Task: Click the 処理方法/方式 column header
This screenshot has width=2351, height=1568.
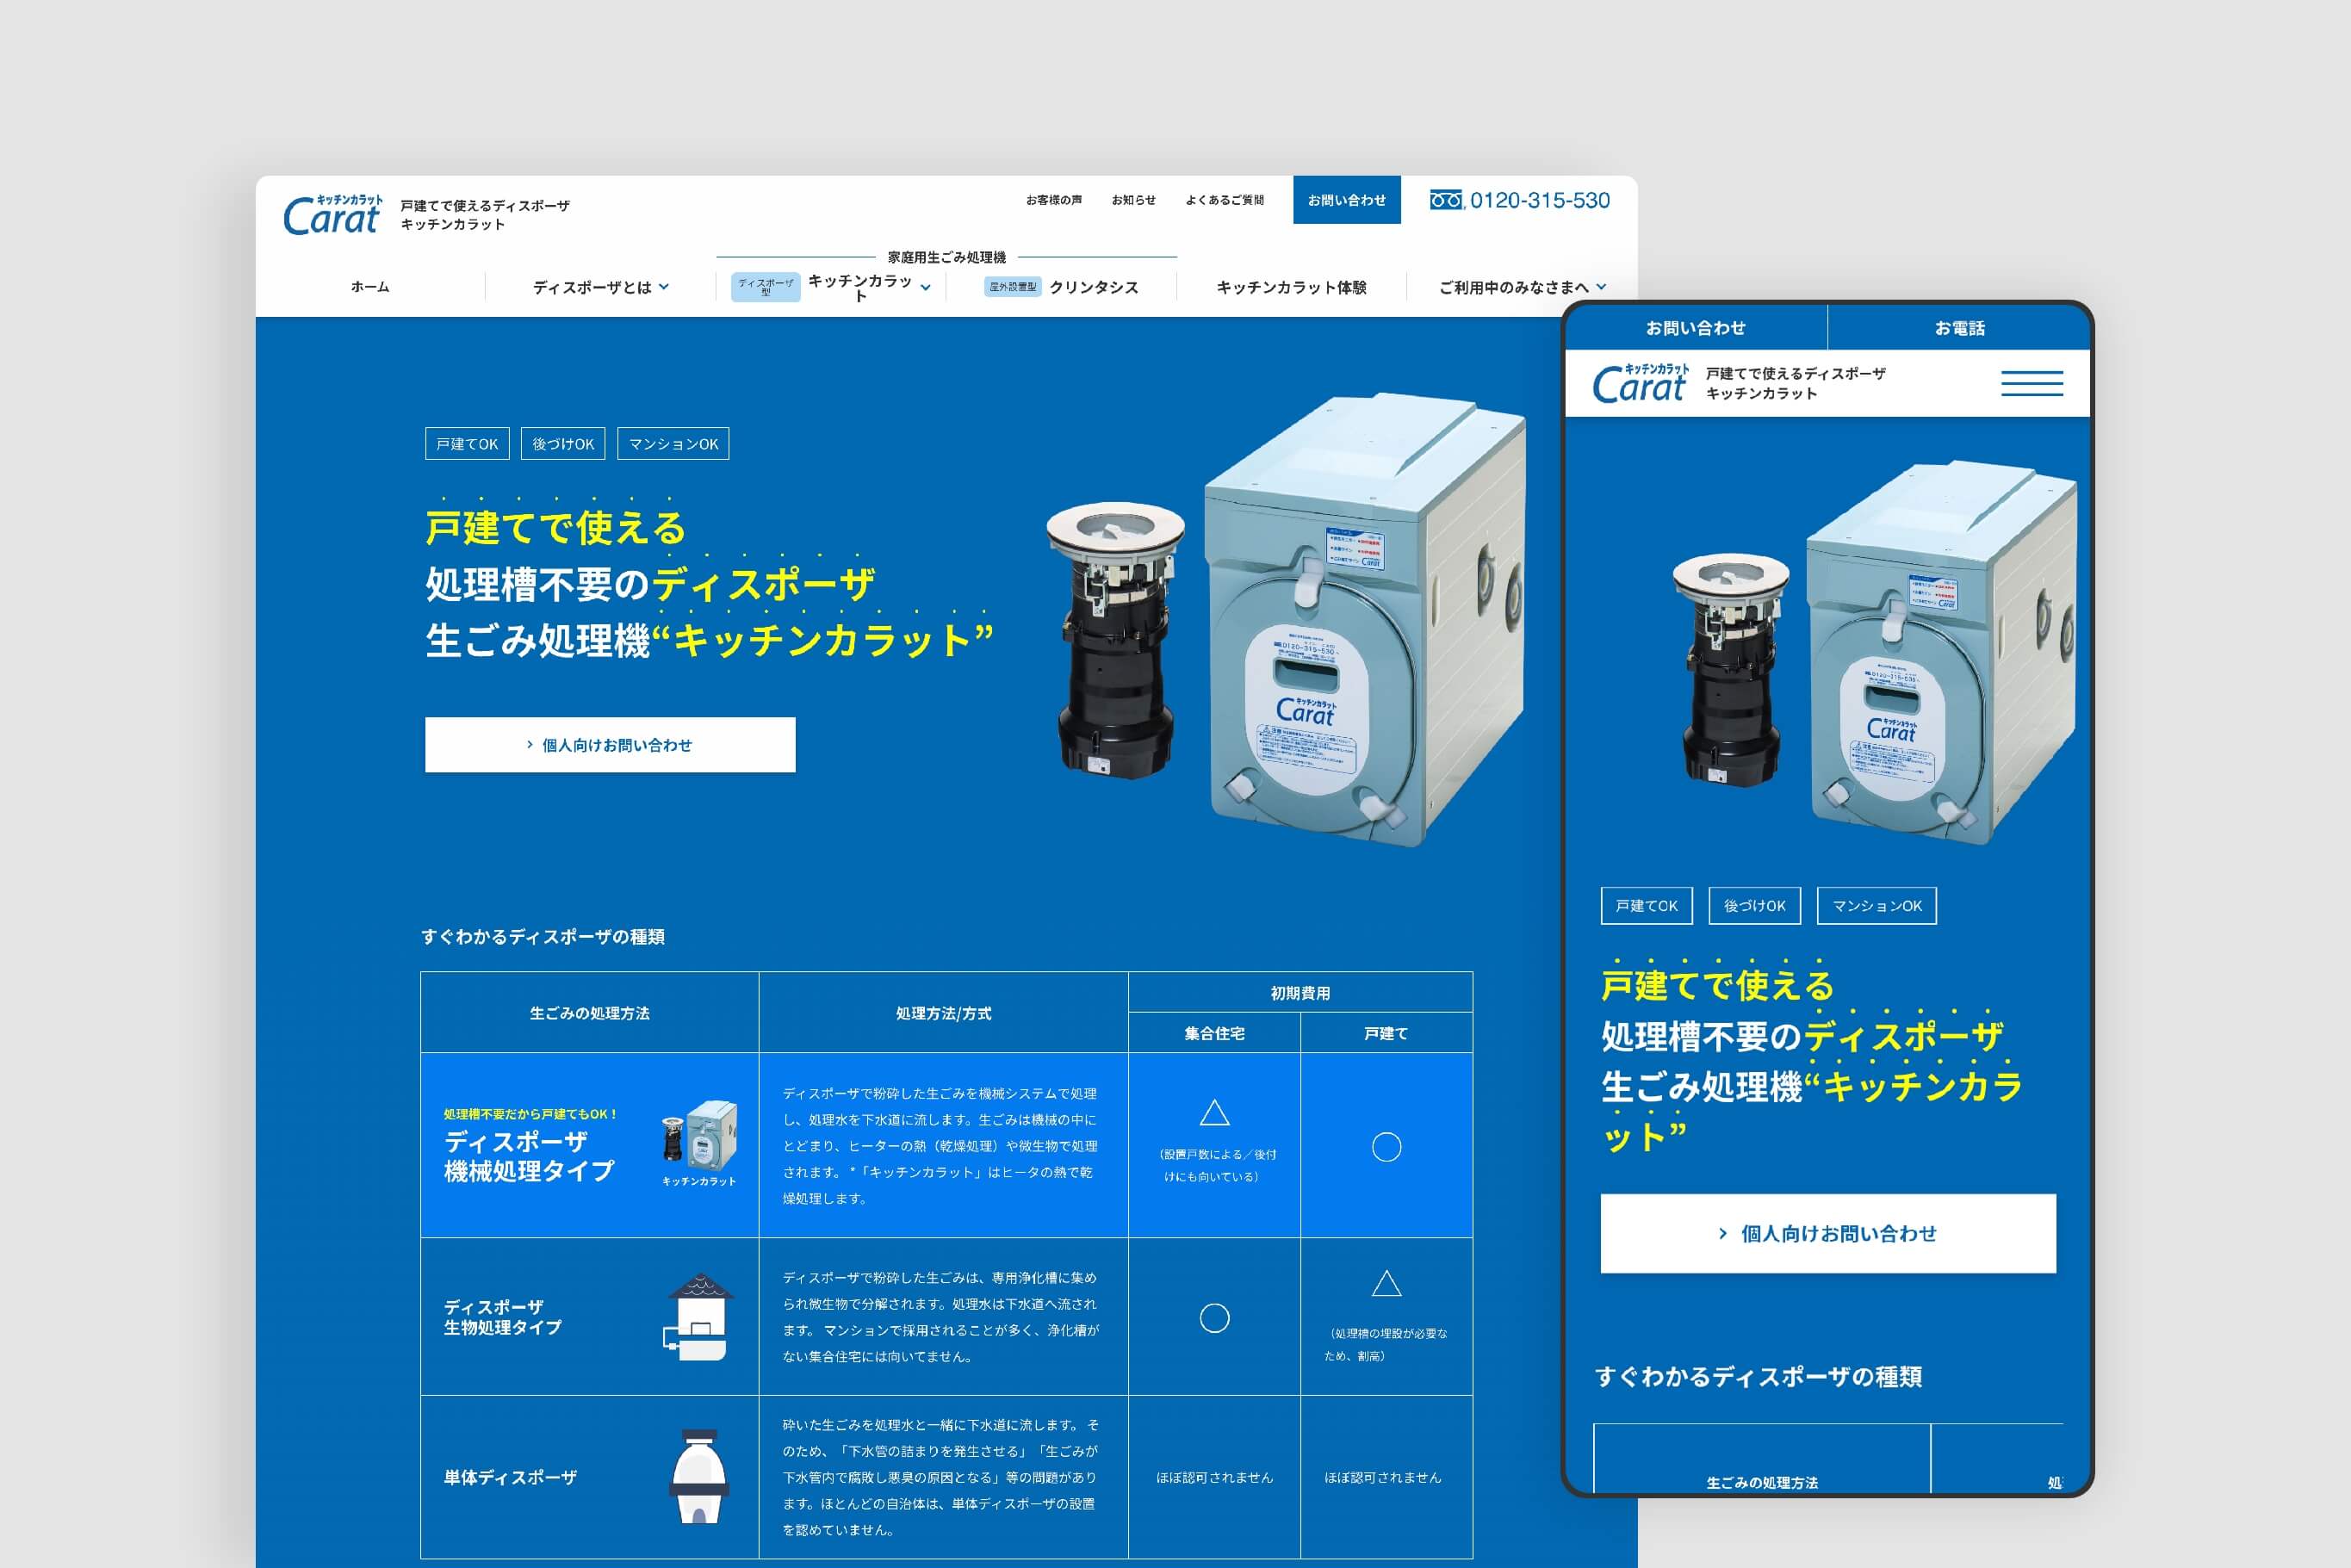Action: point(943,1013)
